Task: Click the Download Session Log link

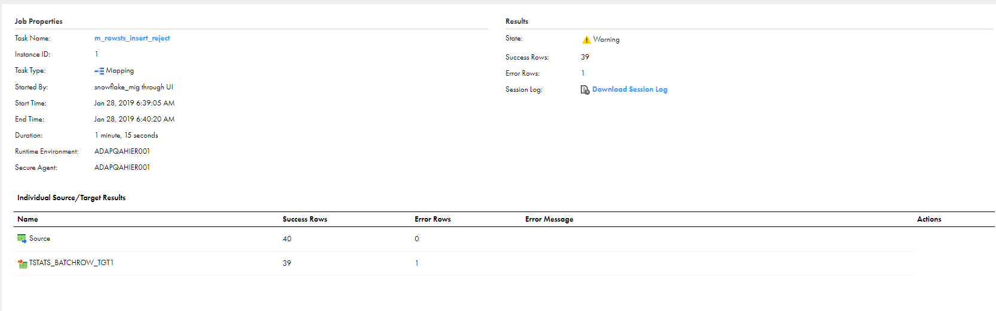Action: [x=630, y=89]
